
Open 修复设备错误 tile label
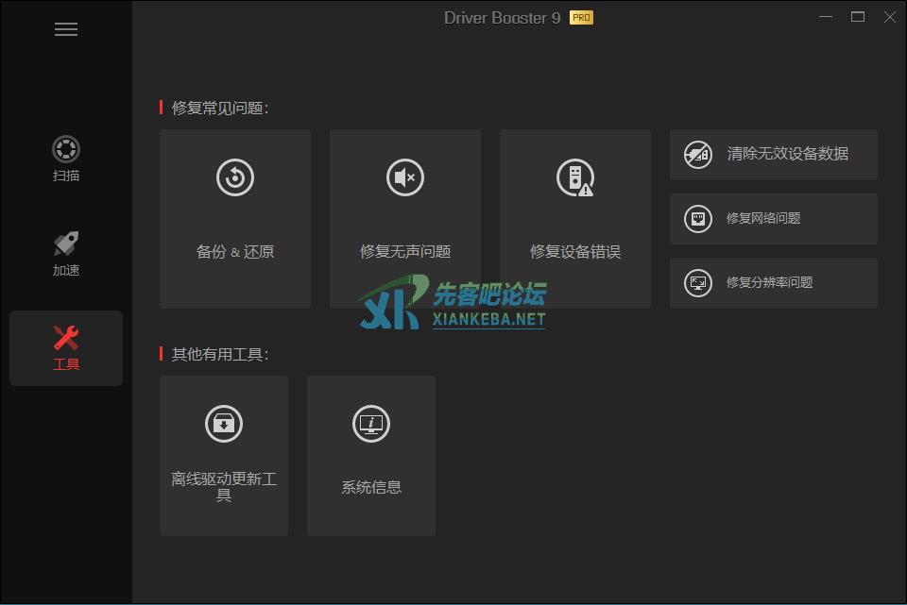pos(575,252)
